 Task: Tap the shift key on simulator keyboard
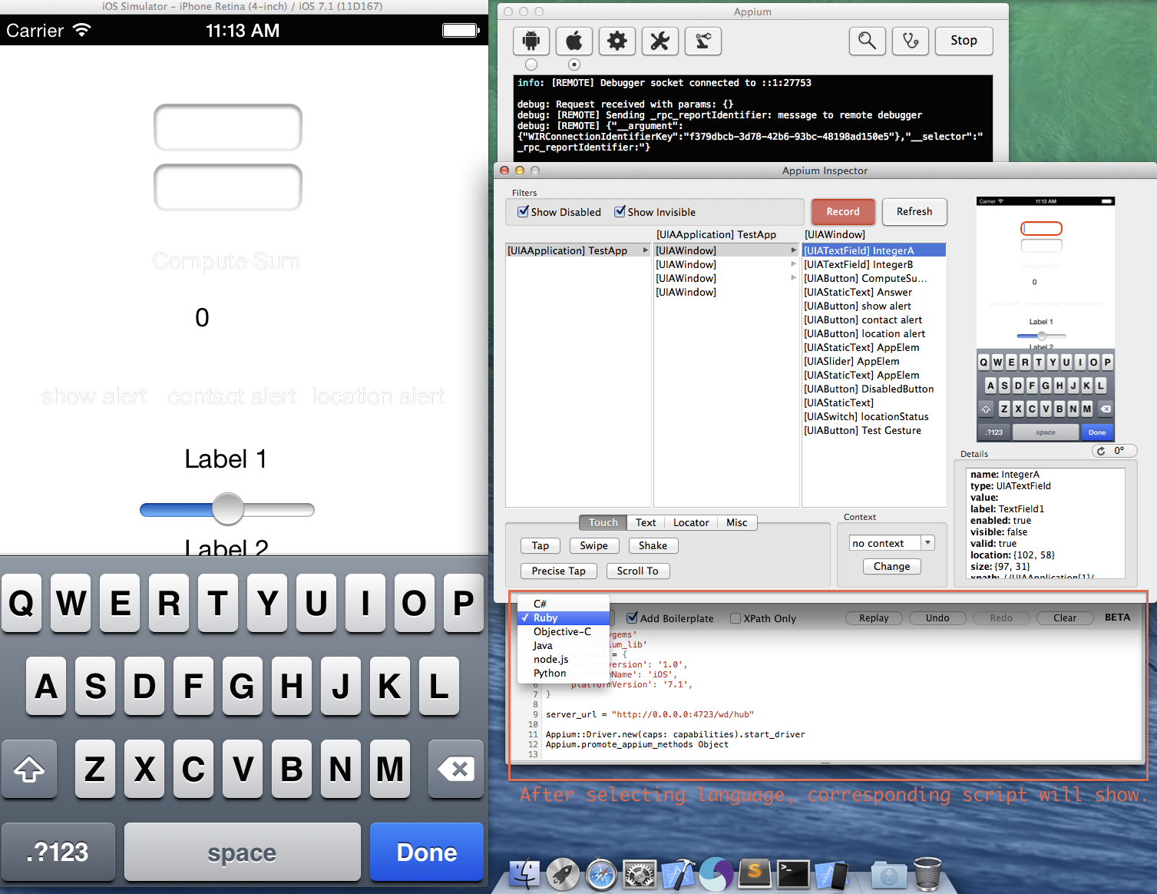click(29, 769)
